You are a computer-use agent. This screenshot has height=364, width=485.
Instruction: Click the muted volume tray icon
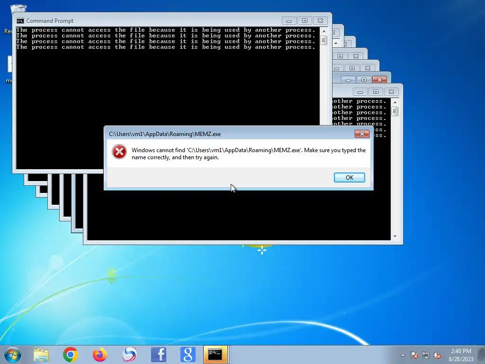(x=437, y=355)
